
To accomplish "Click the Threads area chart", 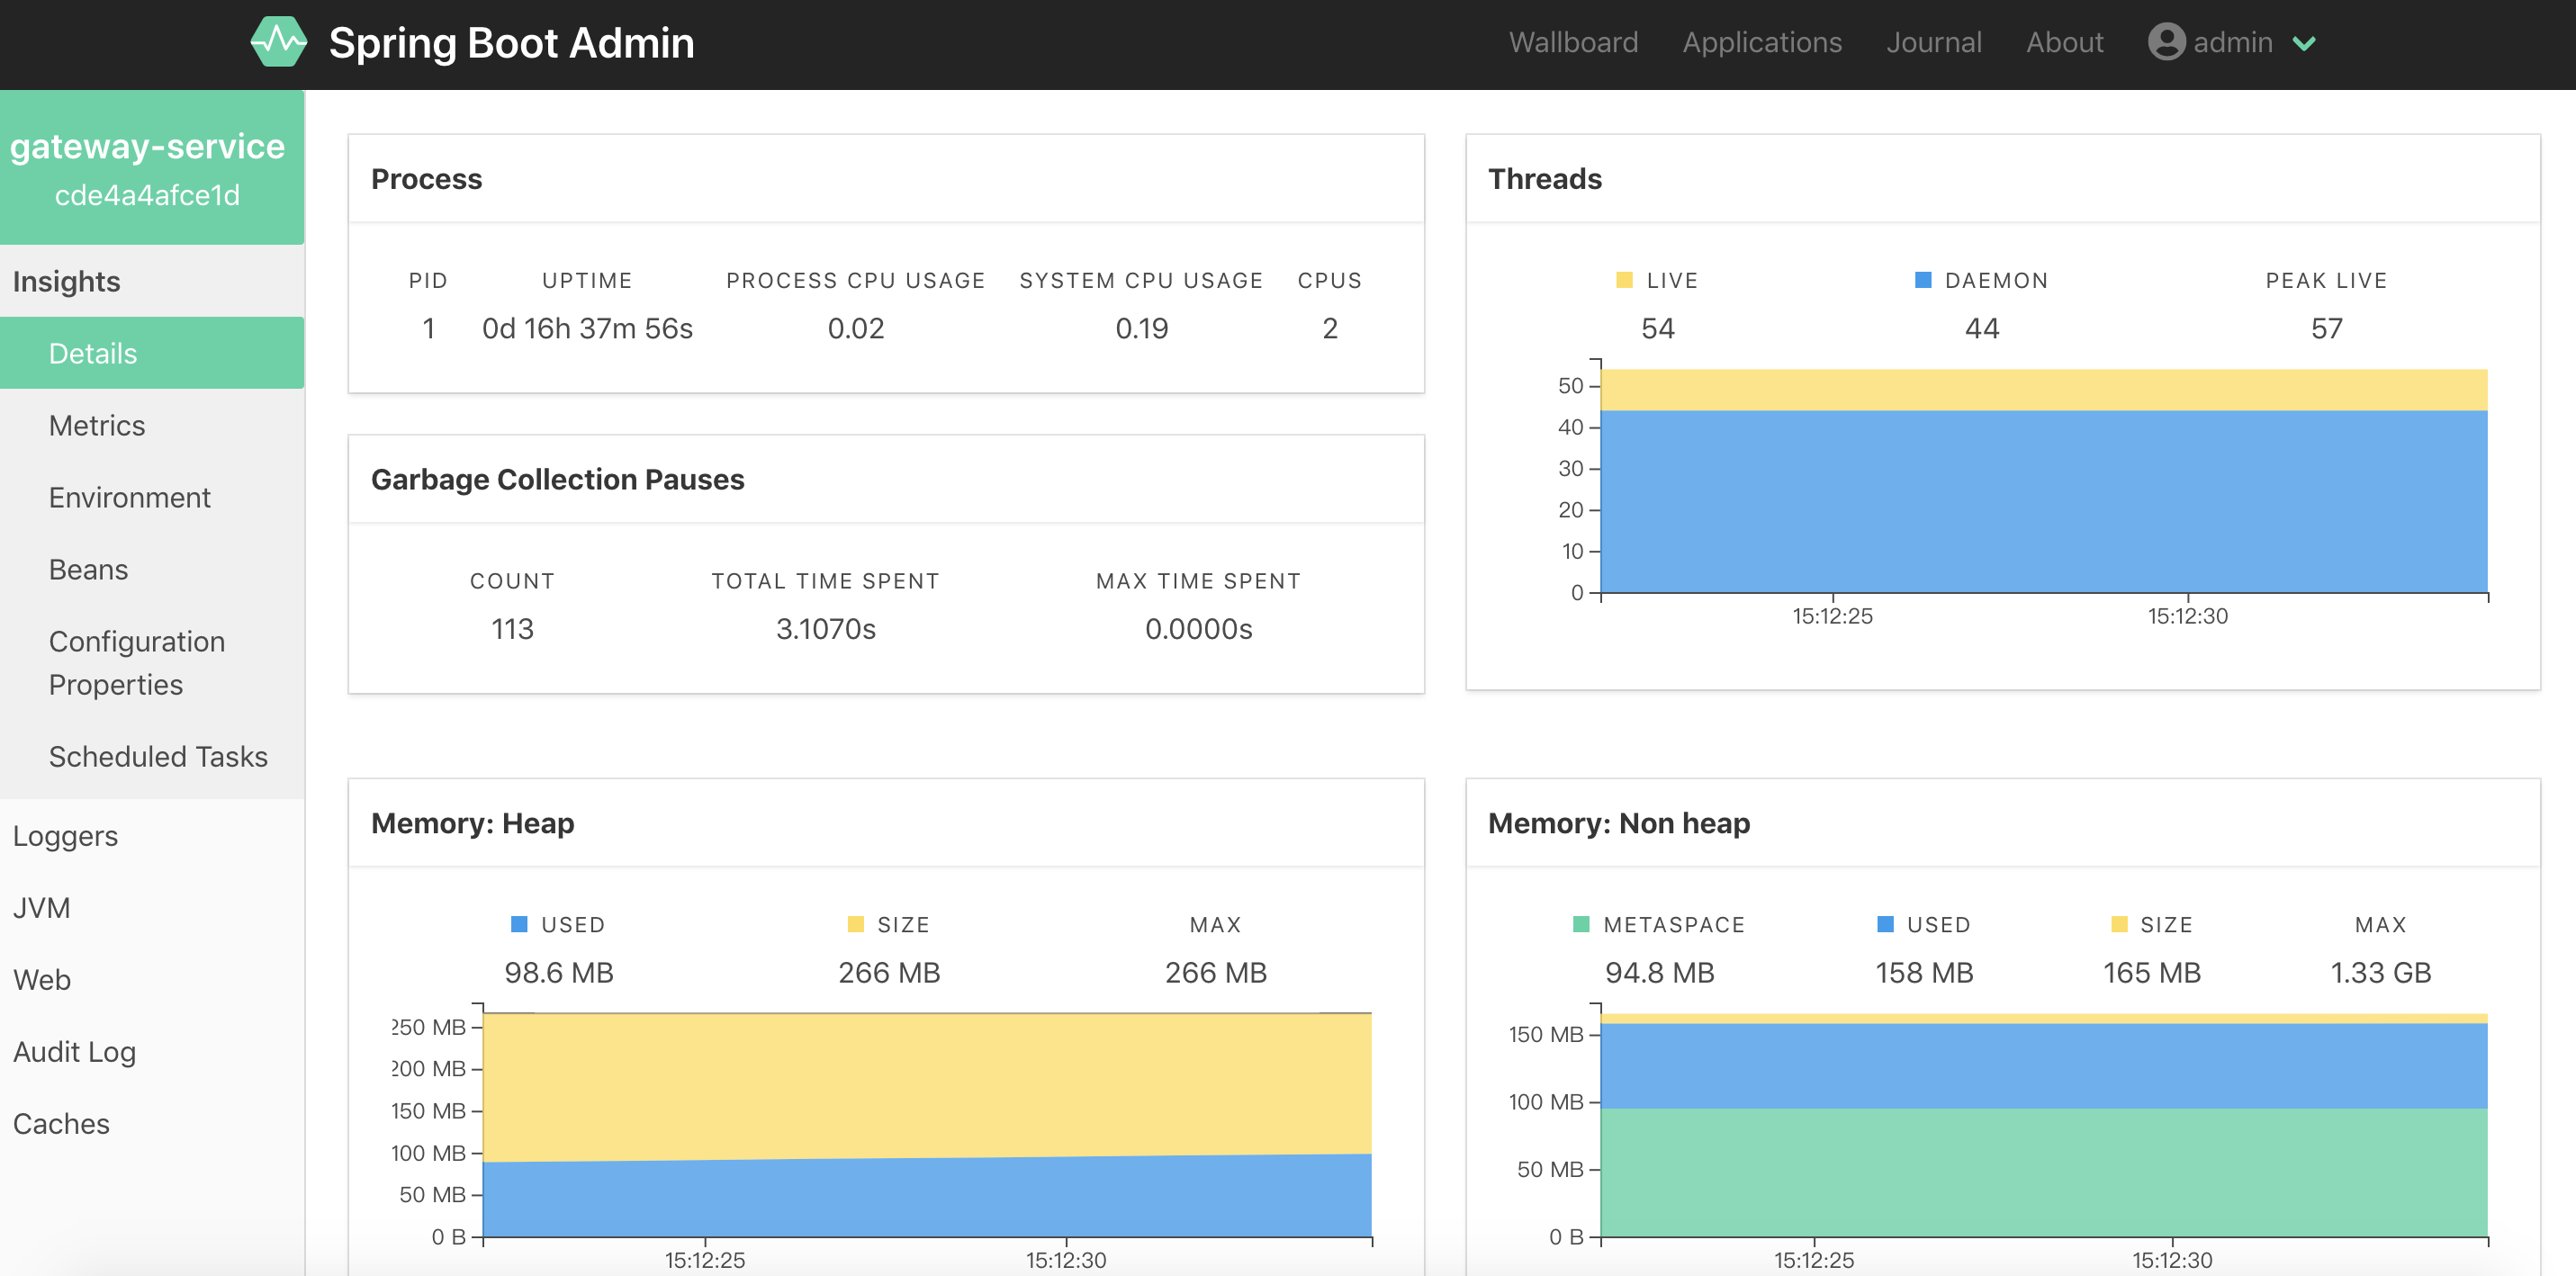I will click(x=2043, y=481).
